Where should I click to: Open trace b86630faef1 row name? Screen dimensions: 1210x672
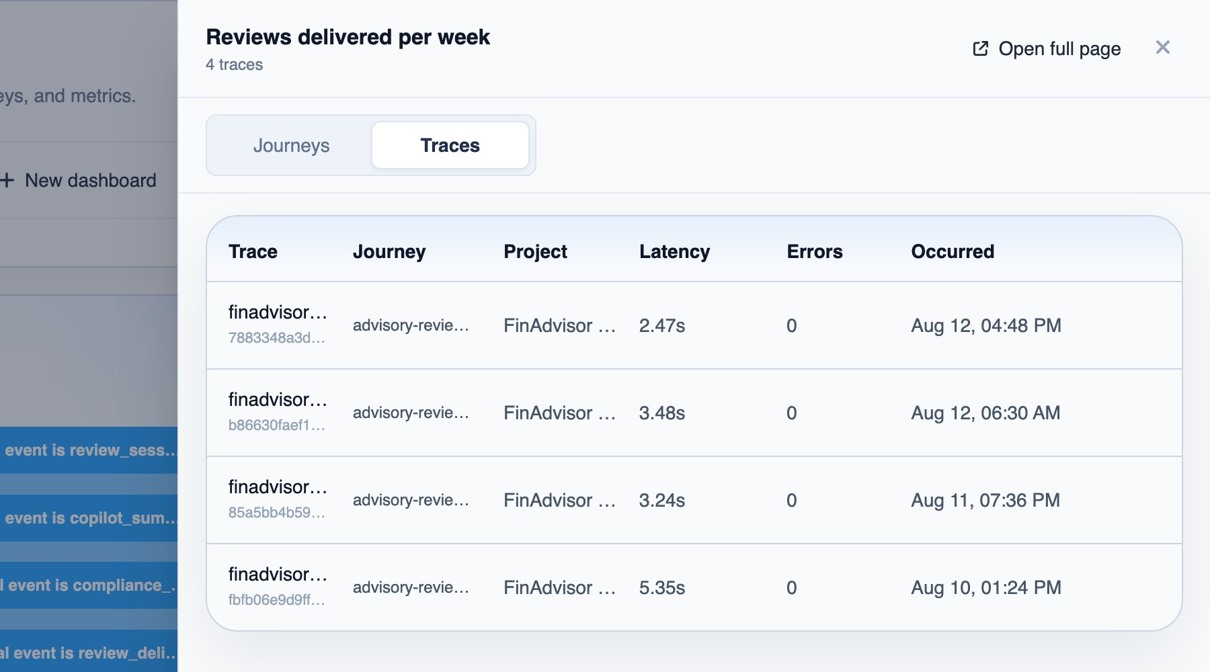point(278,400)
